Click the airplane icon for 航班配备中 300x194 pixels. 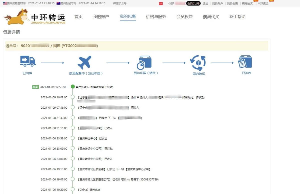(x=85, y=63)
